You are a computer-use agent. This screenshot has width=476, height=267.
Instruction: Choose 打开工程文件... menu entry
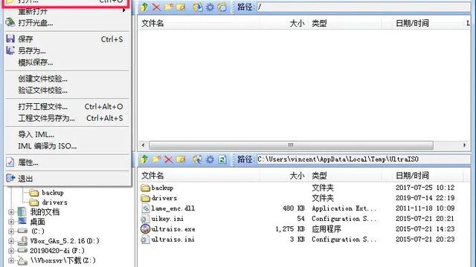(x=68, y=107)
